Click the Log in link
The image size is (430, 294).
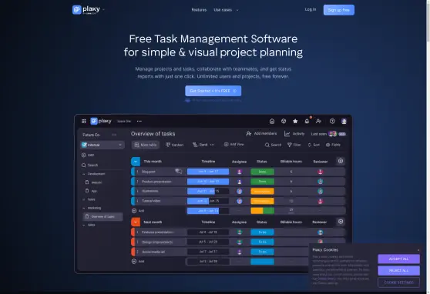point(311,9)
